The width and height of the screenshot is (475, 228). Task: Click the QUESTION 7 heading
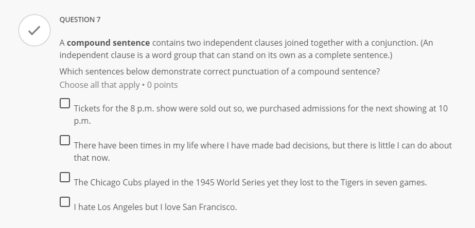80,20
